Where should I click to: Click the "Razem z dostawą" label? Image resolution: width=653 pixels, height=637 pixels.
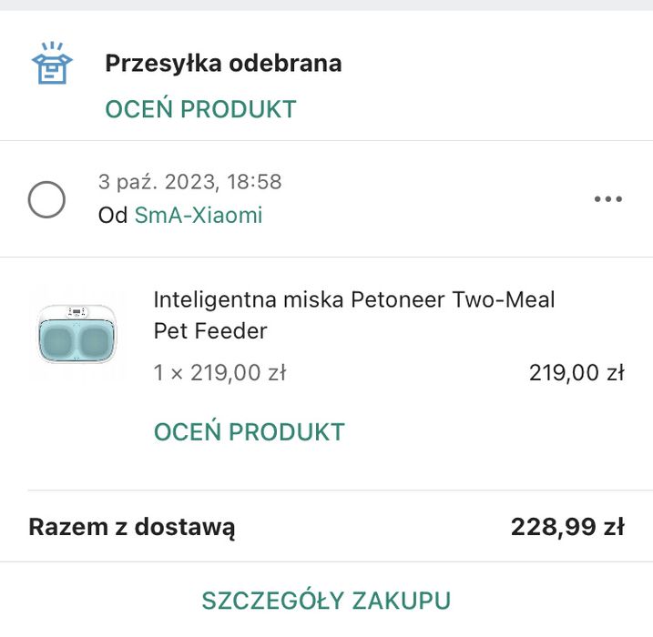[132, 527]
